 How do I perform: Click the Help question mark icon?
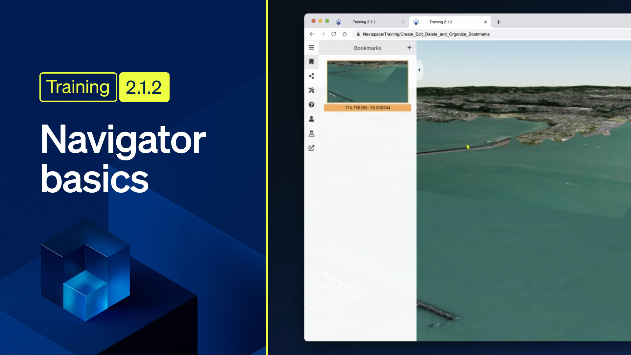tap(311, 105)
